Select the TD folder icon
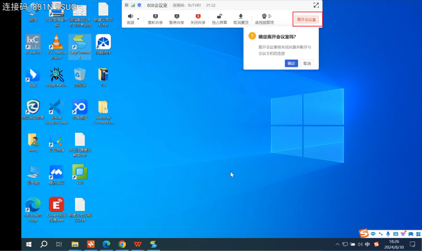The width and height of the screenshot is (422, 251). (x=103, y=77)
